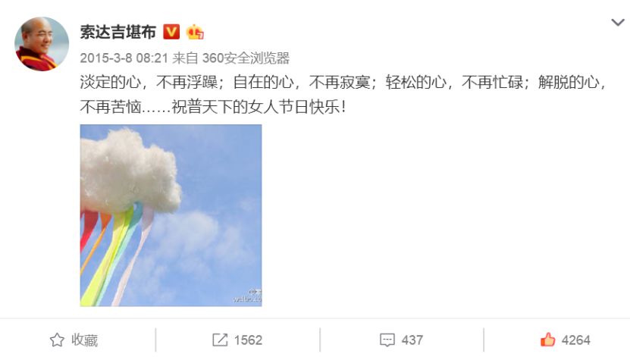Click the text 祝普天下的女人节日快乐
Screen dimensions: 630x357
pos(256,107)
